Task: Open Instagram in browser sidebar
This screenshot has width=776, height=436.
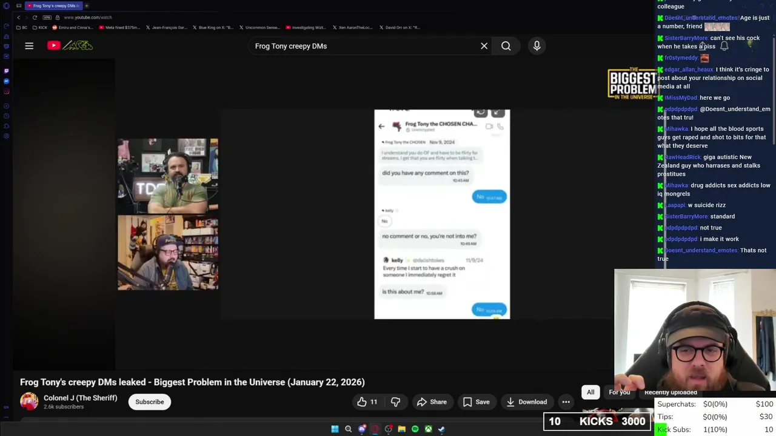Action: click(7, 91)
